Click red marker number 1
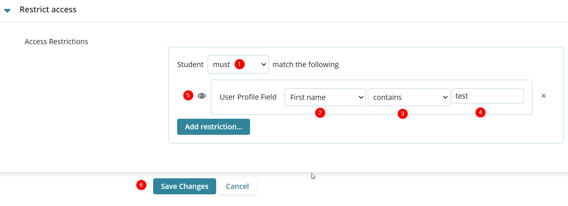Screen dimensions: 568x206 (239, 64)
